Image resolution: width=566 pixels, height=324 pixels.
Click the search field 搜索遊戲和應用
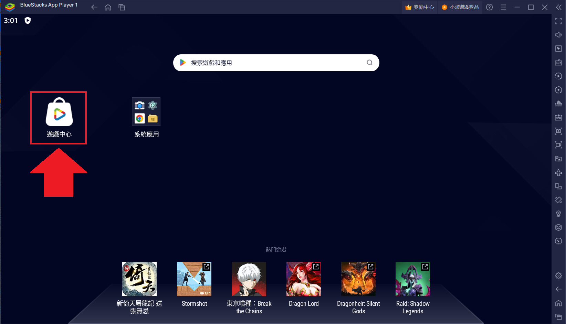(276, 63)
